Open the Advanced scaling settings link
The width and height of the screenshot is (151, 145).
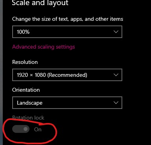(x=44, y=47)
